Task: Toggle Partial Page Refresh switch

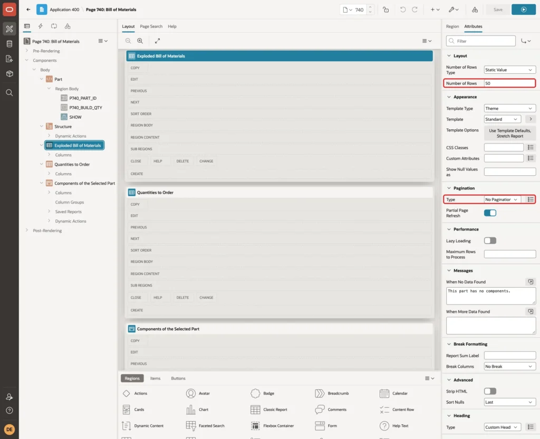Action: pyautogui.click(x=490, y=213)
